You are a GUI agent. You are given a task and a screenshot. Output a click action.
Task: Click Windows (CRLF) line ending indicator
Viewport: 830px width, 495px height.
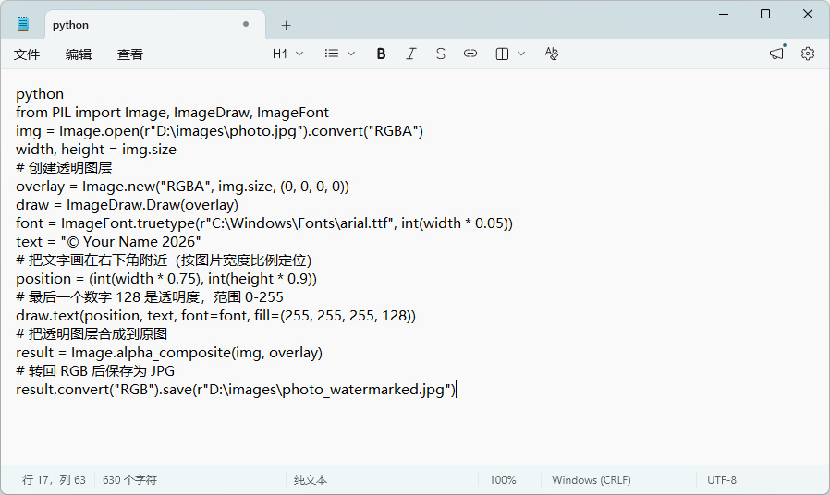pyautogui.click(x=592, y=479)
